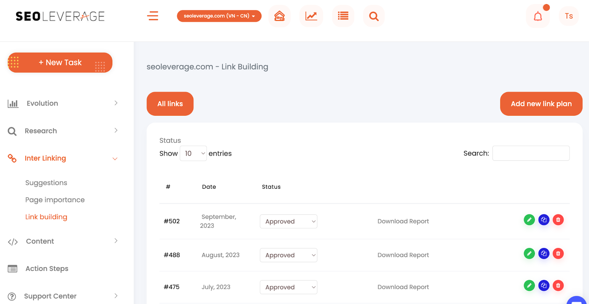Image resolution: width=589 pixels, height=304 pixels.
Task: Open the seoleverage.com (VN - CN) site selector
Action: pyautogui.click(x=219, y=16)
